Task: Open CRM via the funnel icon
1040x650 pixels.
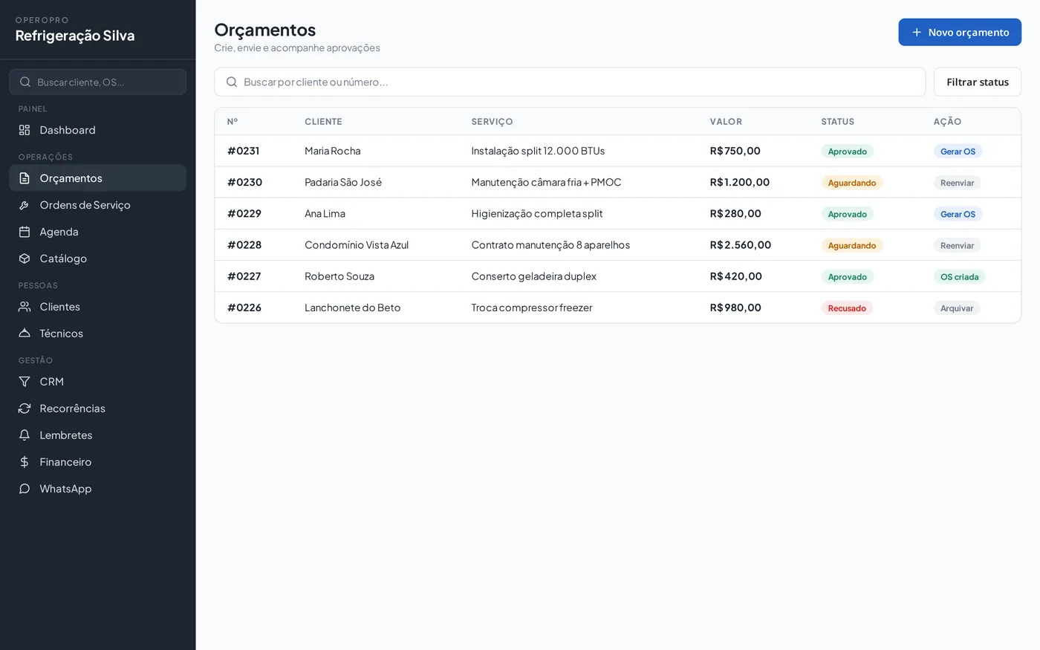Action: tap(25, 382)
